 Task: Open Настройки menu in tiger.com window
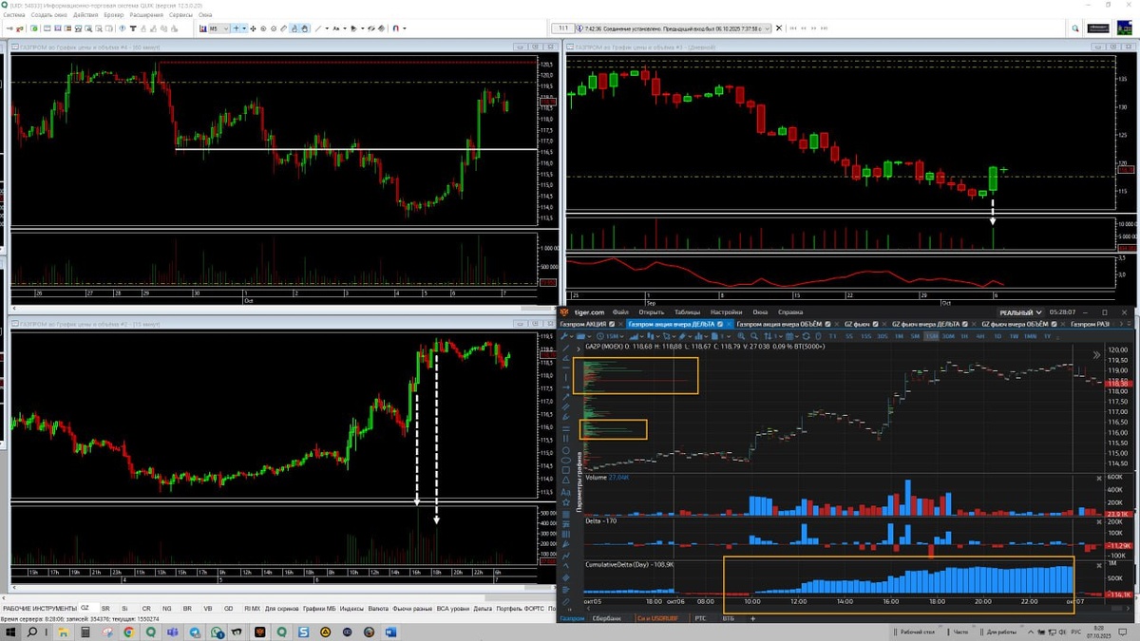point(726,311)
